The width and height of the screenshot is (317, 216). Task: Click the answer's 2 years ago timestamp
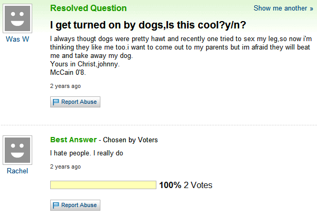(x=66, y=167)
